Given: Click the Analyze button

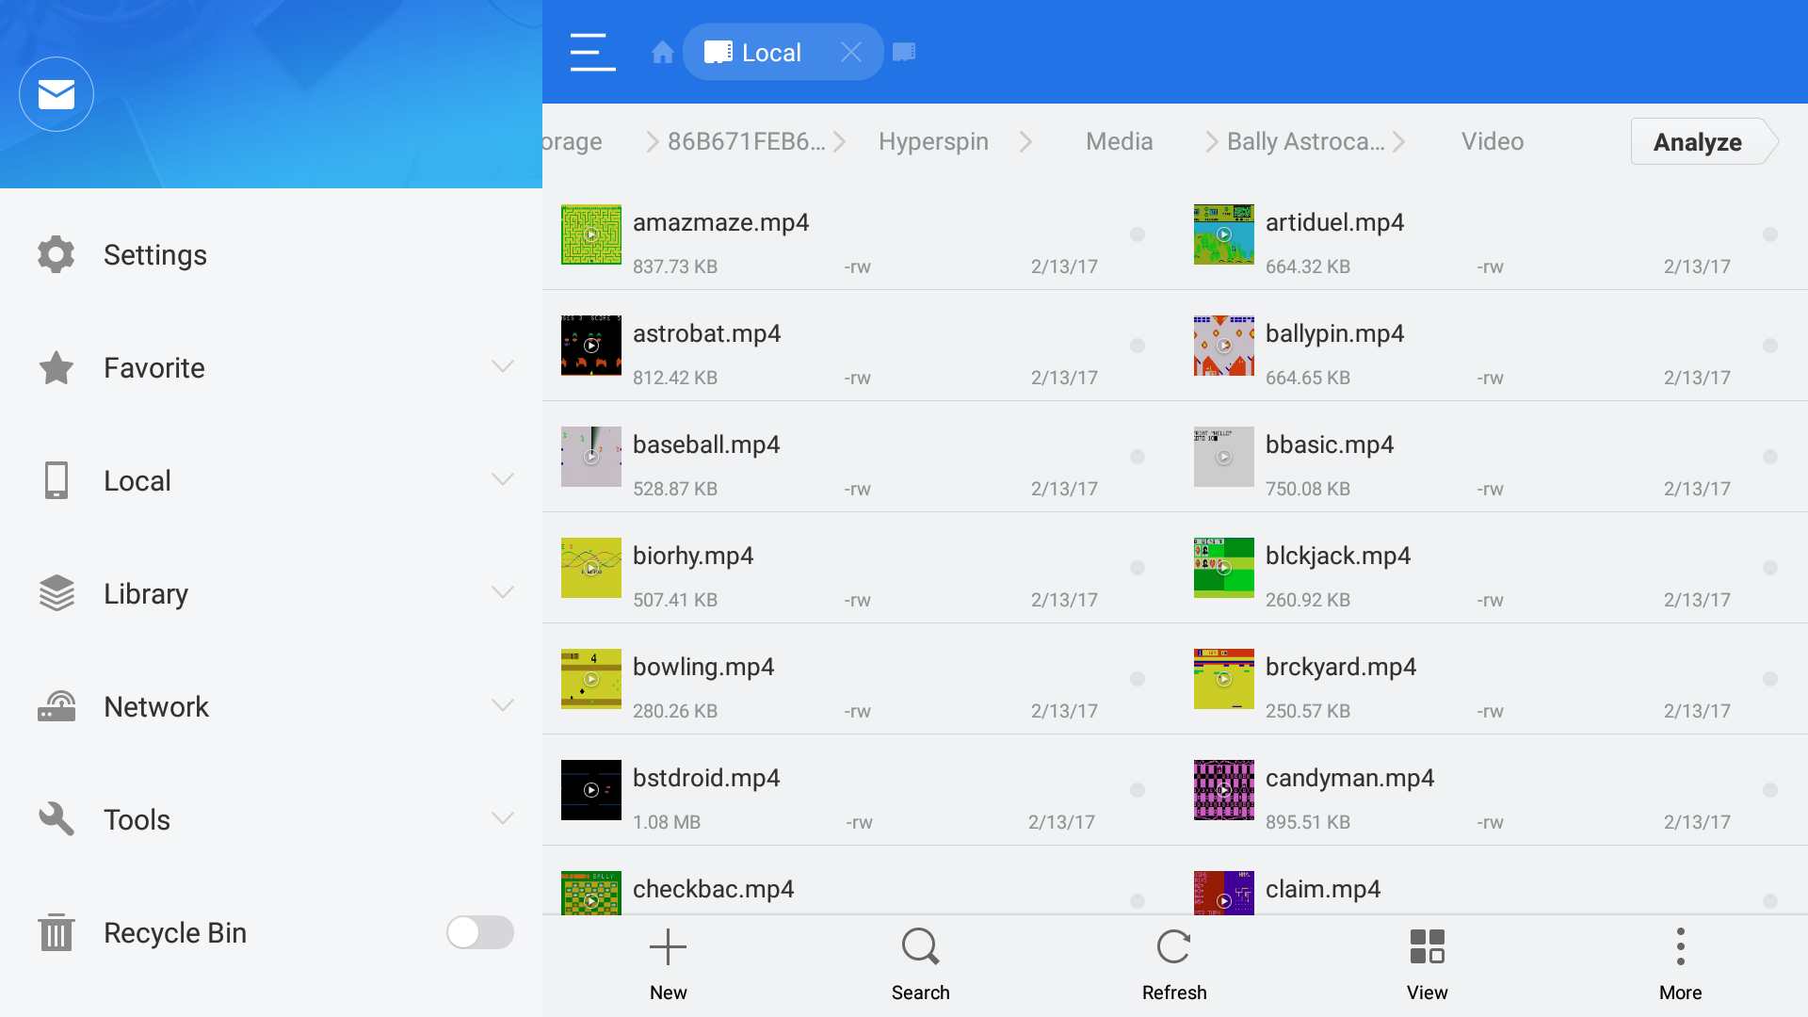Looking at the screenshot, I should point(1698,141).
